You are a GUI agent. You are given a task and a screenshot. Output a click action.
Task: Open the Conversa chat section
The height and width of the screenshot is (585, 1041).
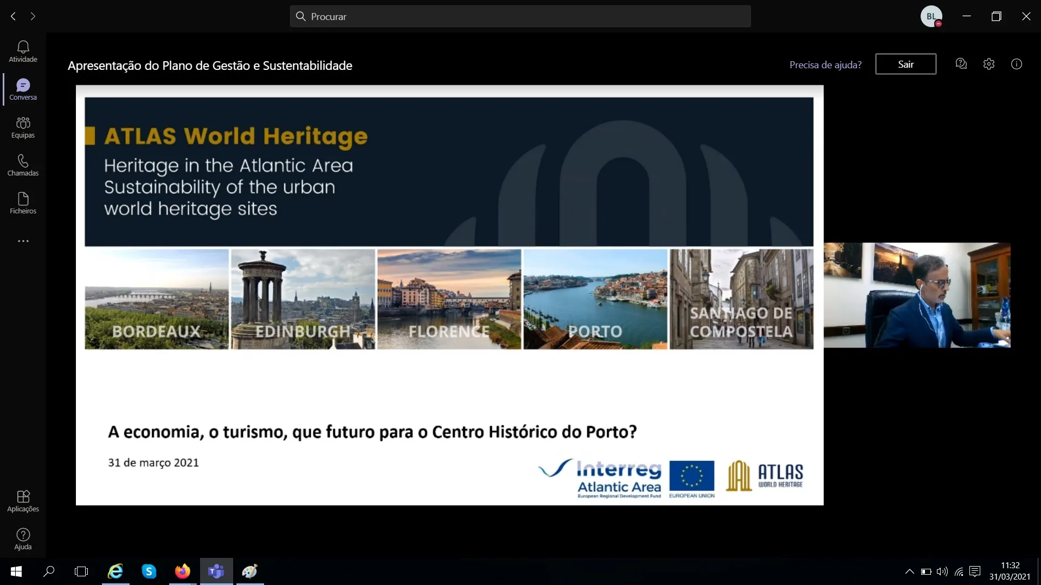(x=23, y=89)
